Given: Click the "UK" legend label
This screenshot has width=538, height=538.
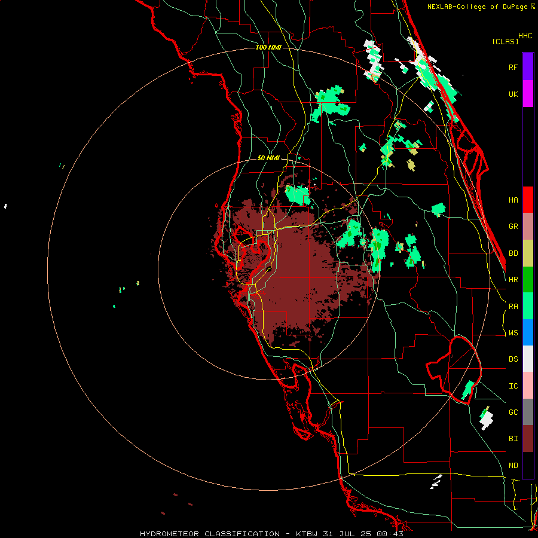Looking at the screenshot, I should pos(513,94).
